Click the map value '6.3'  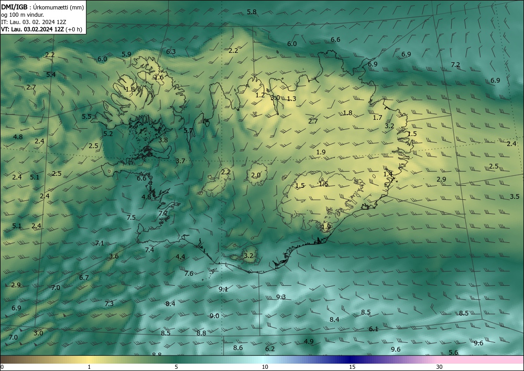tap(171, 51)
